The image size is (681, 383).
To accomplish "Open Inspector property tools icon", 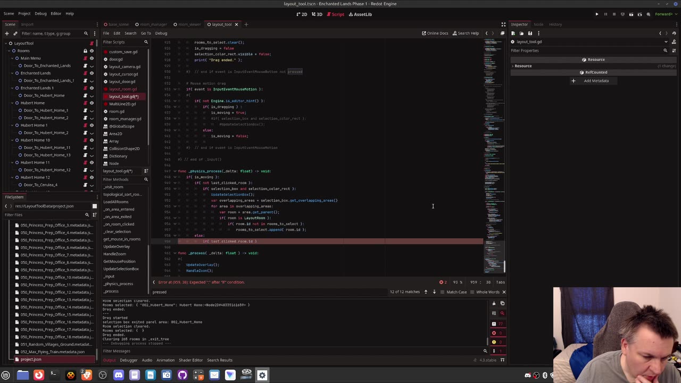I will (x=675, y=51).
